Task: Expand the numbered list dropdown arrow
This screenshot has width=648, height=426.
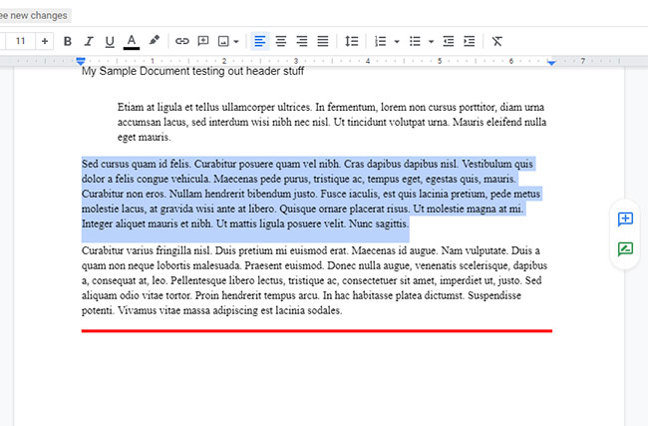Action: coord(397,42)
